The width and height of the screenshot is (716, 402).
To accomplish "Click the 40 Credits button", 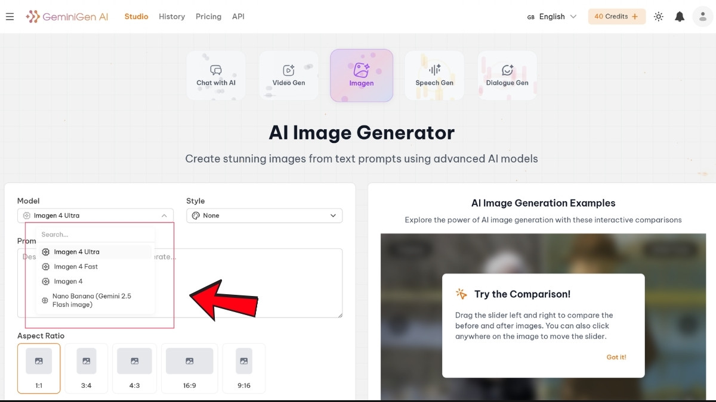I will tap(616, 17).
